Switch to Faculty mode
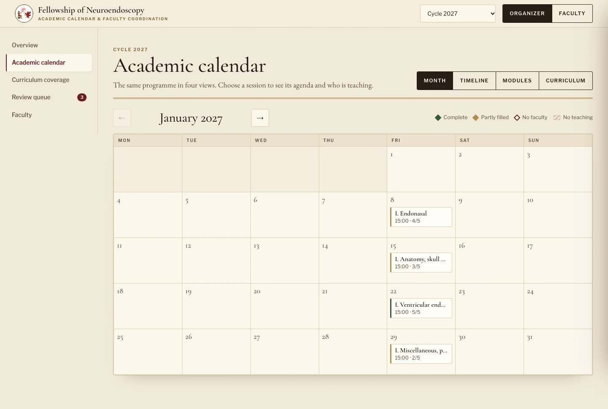Screen dimensions: 608x409 572,14
